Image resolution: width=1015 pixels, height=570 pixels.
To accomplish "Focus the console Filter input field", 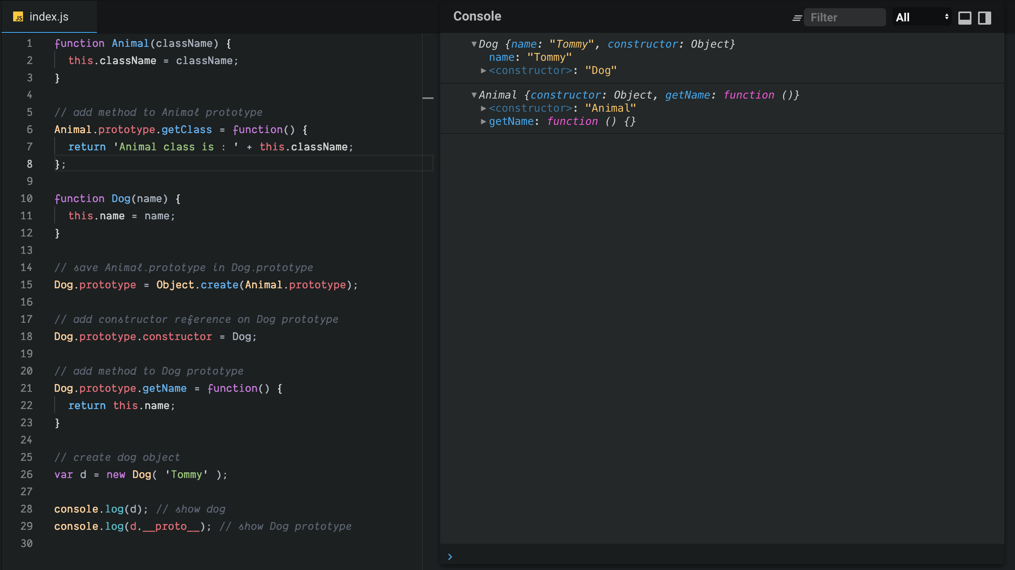I will point(845,17).
